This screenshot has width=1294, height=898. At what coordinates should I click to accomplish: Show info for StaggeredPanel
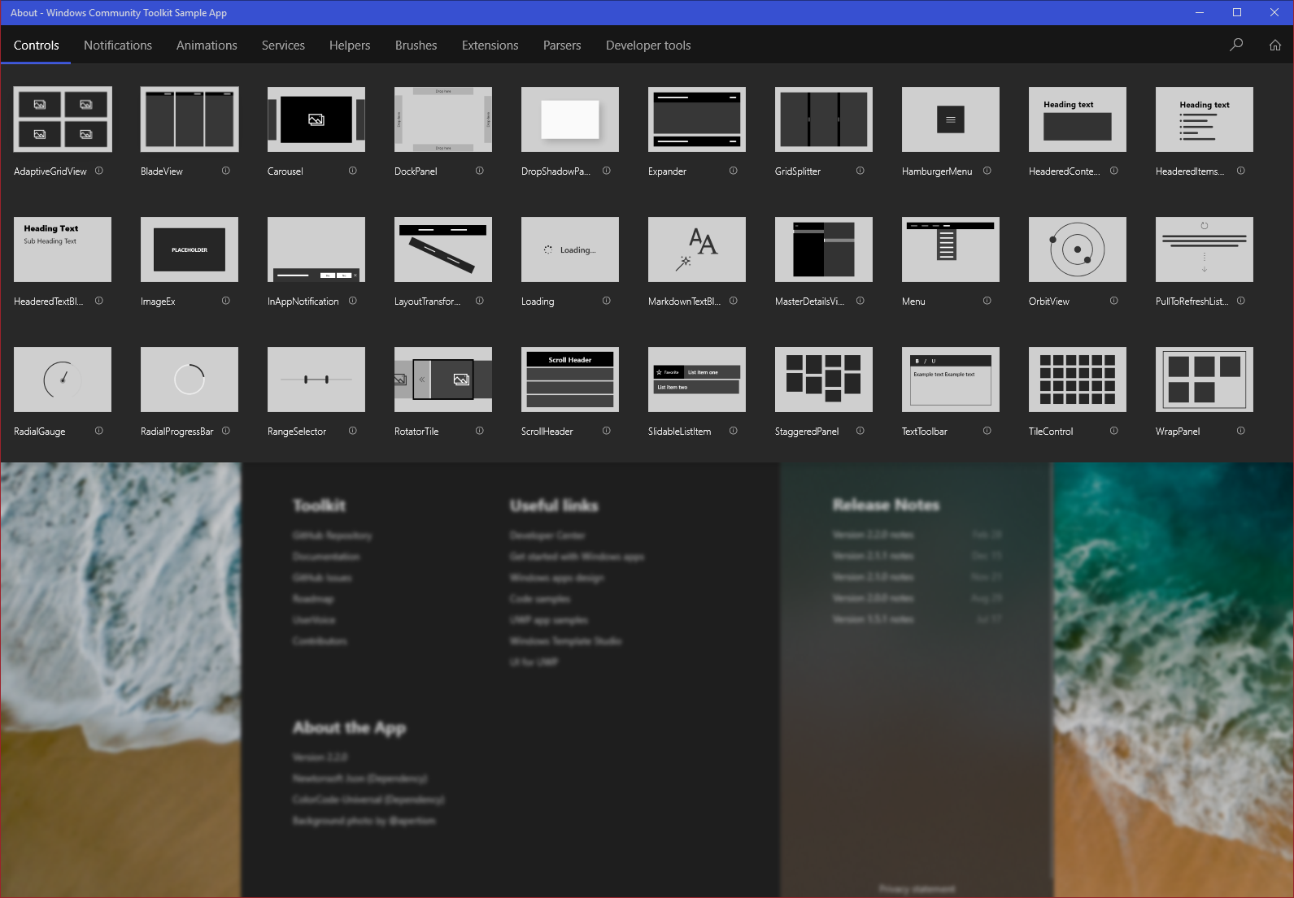coord(860,431)
